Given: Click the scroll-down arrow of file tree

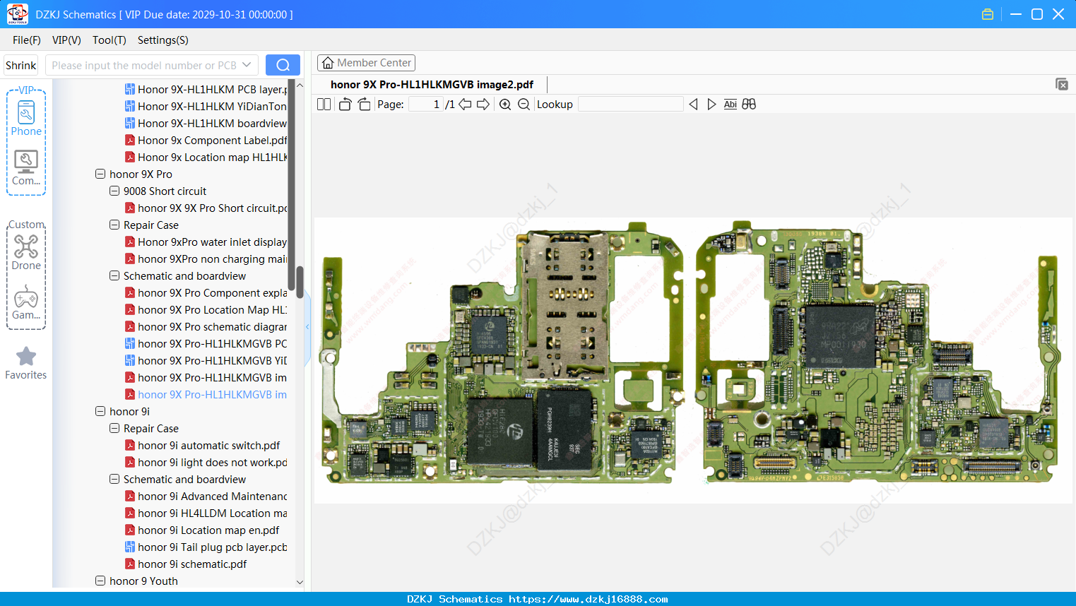Looking at the screenshot, I should tap(300, 582).
